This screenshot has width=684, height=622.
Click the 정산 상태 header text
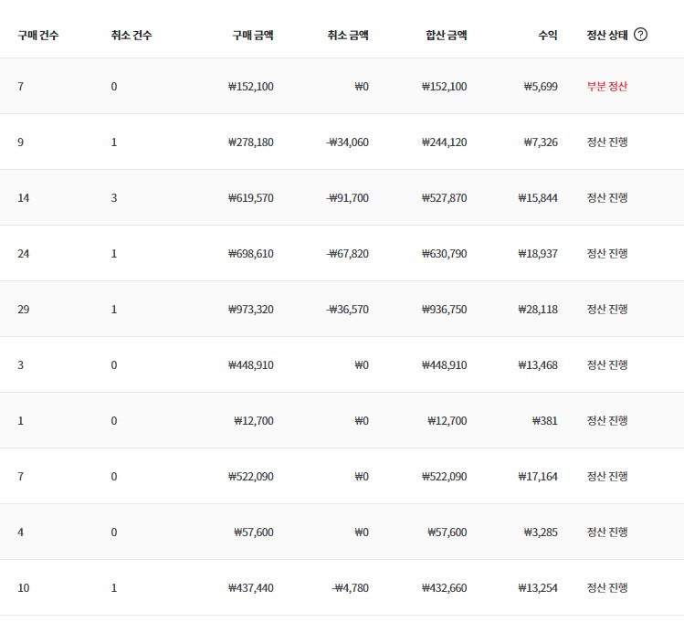point(607,36)
